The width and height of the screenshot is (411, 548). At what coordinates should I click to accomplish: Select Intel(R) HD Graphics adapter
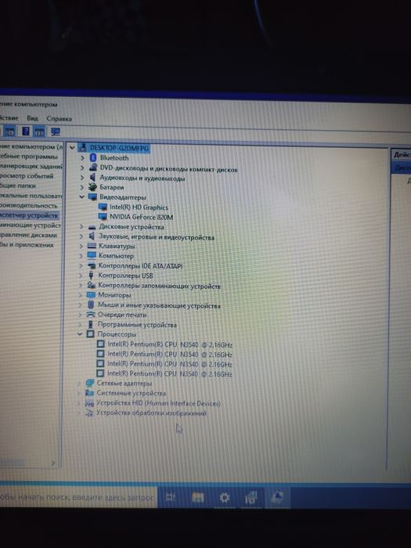pyautogui.click(x=139, y=207)
